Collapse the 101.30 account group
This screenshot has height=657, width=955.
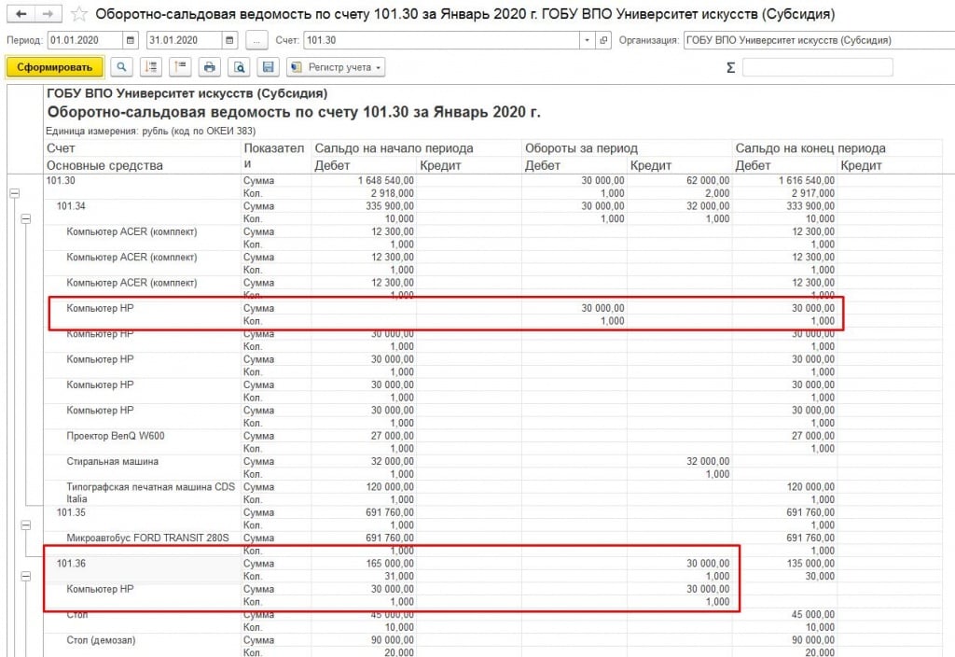[14, 193]
